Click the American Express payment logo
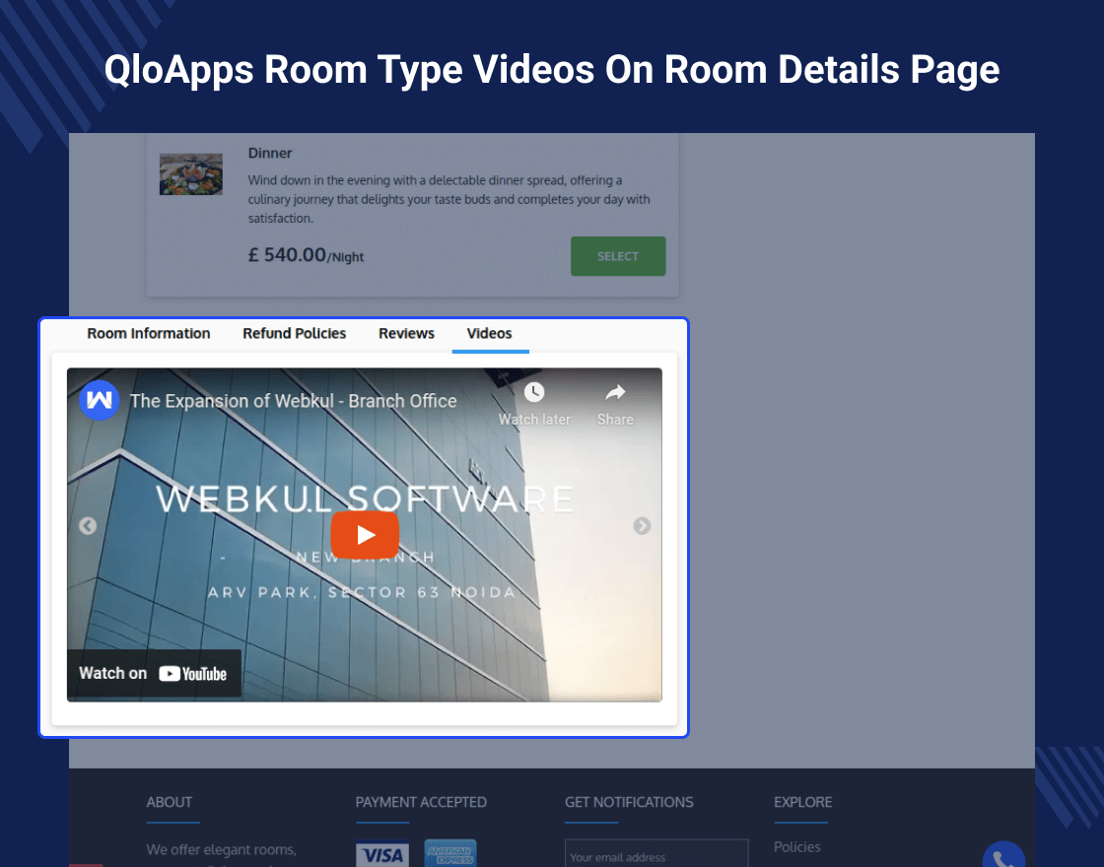 pyautogui.click(x=450, y=853)
